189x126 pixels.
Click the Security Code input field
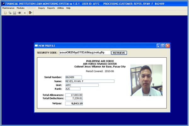click(x=85, y=53)
